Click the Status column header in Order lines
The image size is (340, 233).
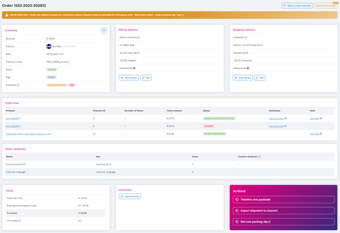pyautogui.click(x=207, y=111)
